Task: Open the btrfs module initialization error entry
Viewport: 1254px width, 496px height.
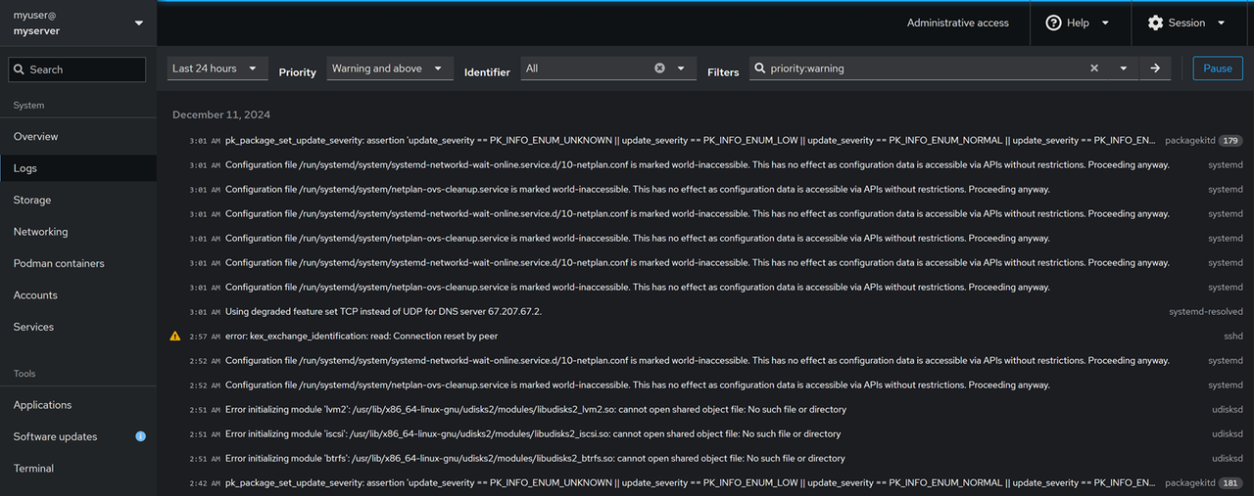Action: pyautogui.click(x=705, y=458)
